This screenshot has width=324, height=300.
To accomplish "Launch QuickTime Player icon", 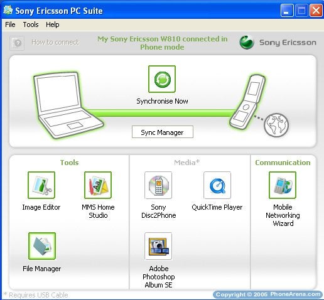I will [x=217, y=185].
